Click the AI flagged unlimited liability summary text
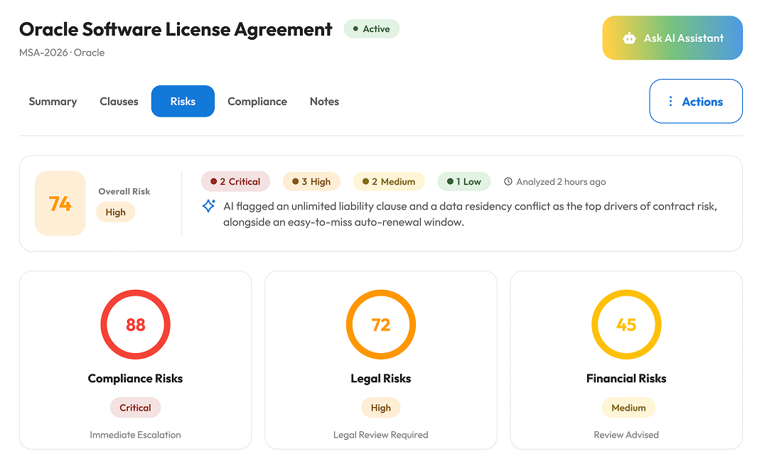 pos(470,214)
